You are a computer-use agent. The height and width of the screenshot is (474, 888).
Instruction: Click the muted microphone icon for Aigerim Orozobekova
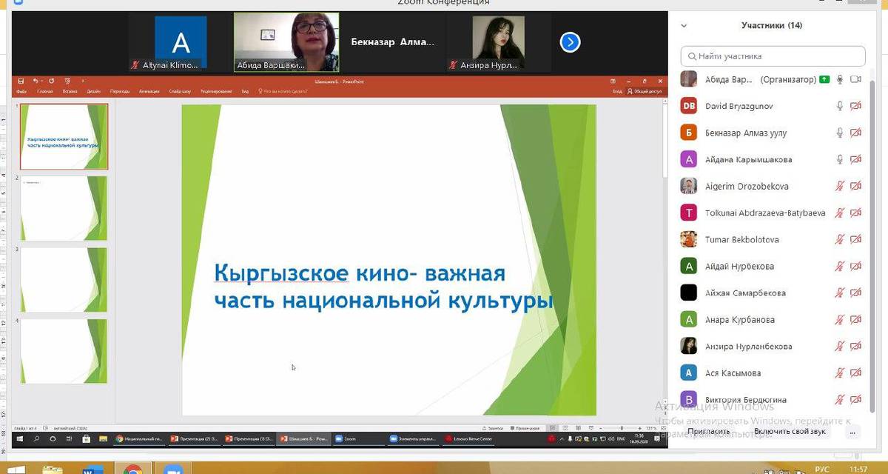[840, 186]
